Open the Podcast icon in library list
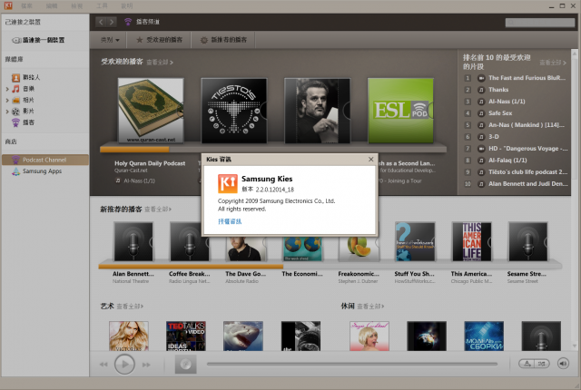 point(15,122)
